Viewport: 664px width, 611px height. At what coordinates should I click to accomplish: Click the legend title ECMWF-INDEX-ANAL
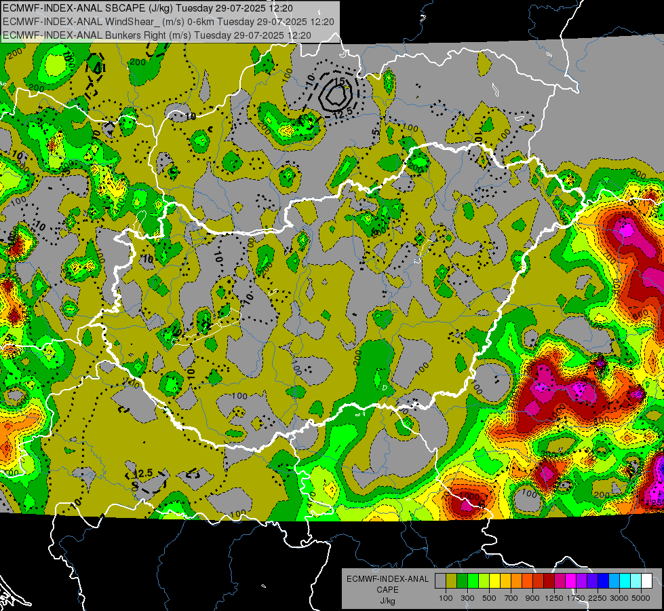387,579
